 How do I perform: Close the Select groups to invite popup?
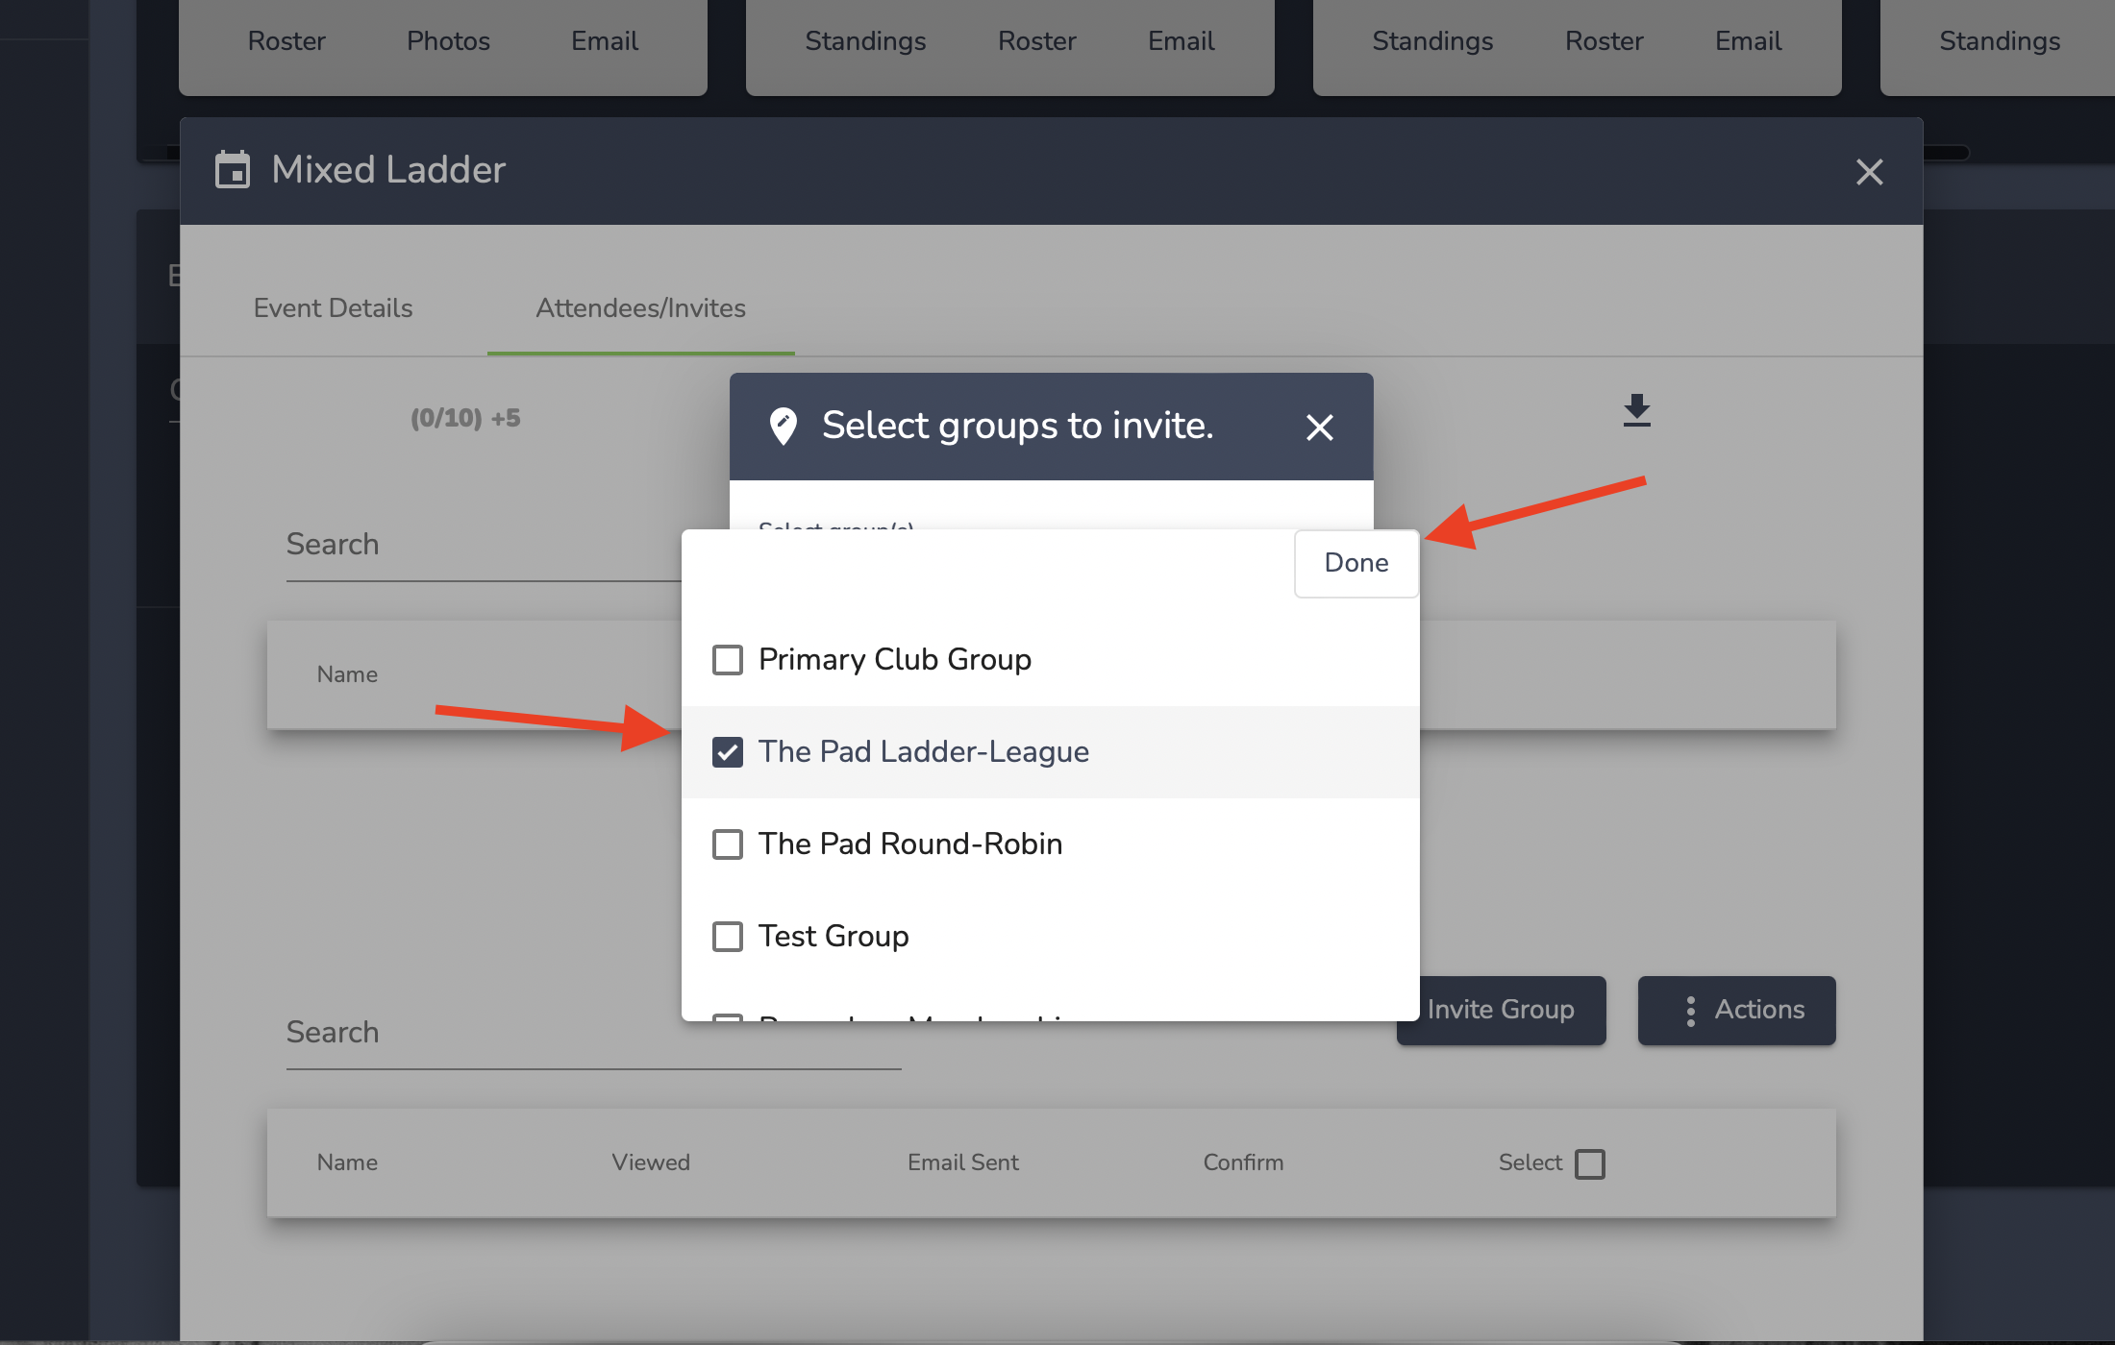[1319, 427]
